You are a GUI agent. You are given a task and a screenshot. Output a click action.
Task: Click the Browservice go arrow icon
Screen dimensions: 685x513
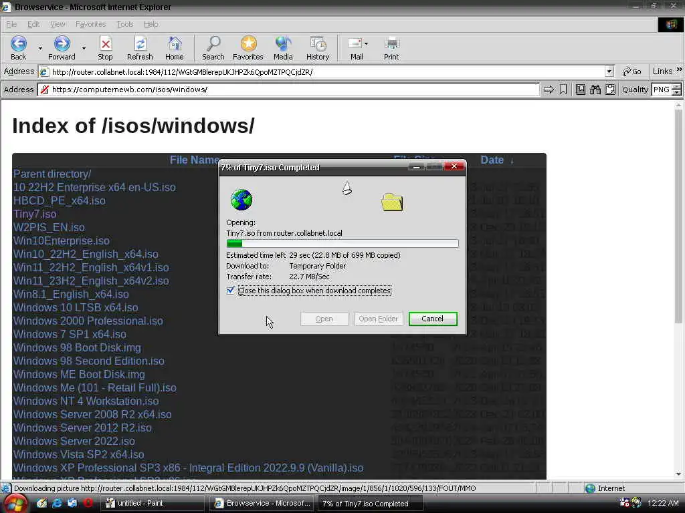(x=549, y=90)
